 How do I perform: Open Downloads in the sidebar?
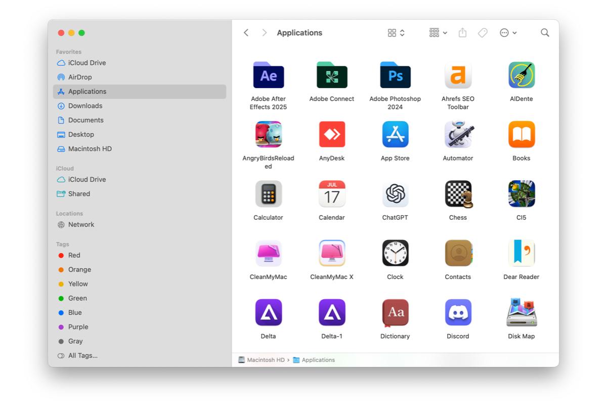point(140,106)
